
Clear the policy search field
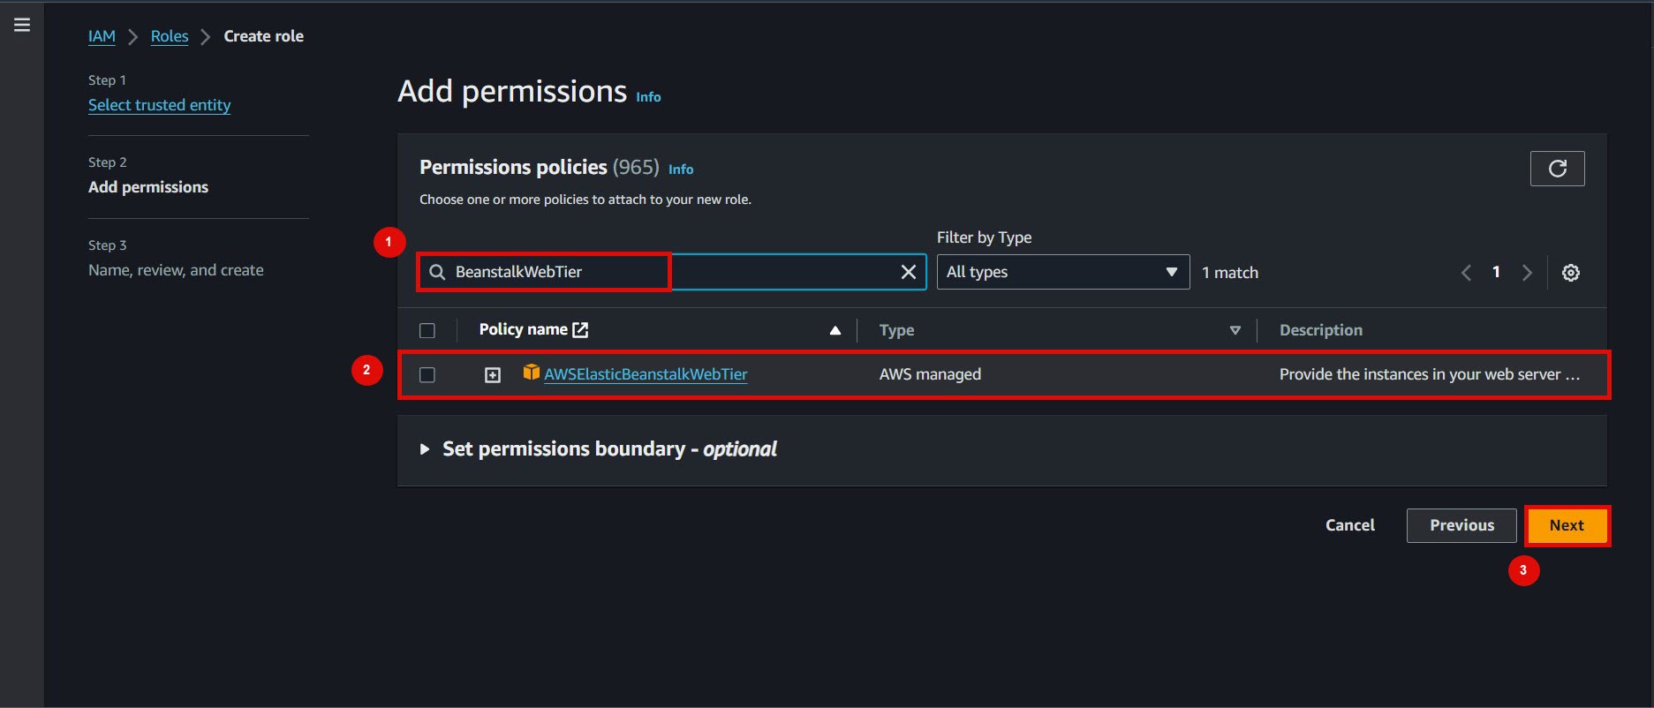coord(908,272)
